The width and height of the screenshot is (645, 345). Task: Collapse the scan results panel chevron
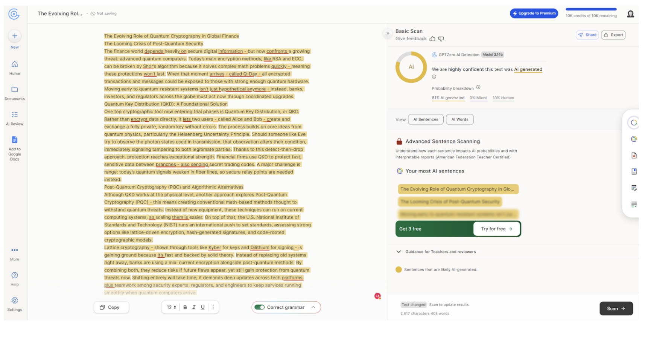[388, 34]
